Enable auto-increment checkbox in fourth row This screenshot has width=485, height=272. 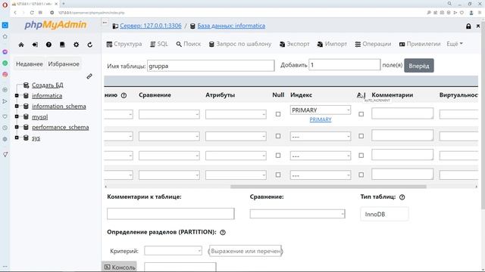pos(361,175)
